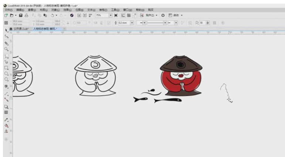Expand the outline width 0.2 mm dropdown
285x157 pixels.
[132, 23]
